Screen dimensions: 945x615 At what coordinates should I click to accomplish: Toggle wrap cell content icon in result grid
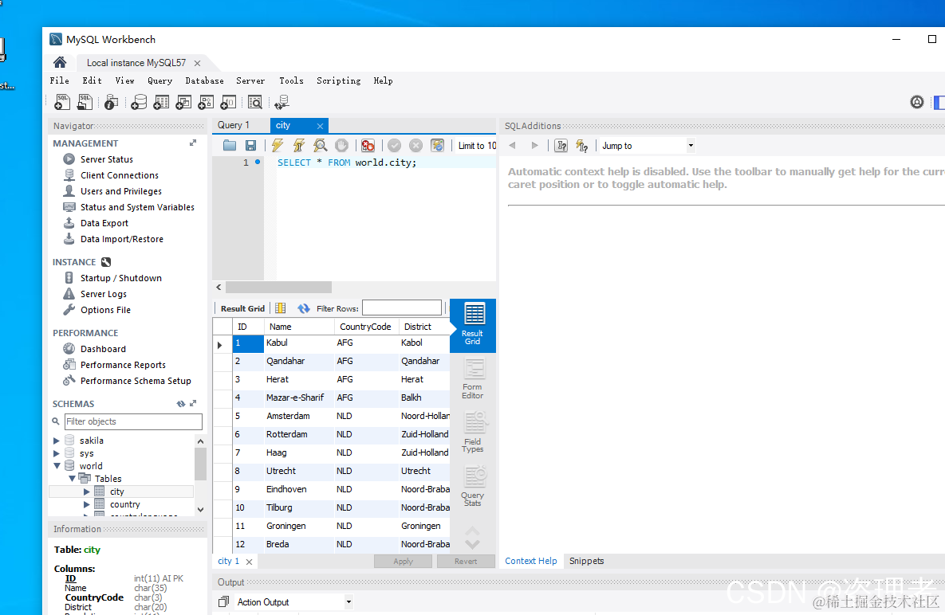[281, 308]
